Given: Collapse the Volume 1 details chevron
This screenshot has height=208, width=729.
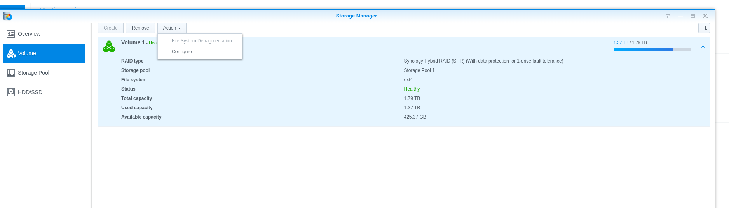Looking at the screenshot, I should tap(703, 47).
